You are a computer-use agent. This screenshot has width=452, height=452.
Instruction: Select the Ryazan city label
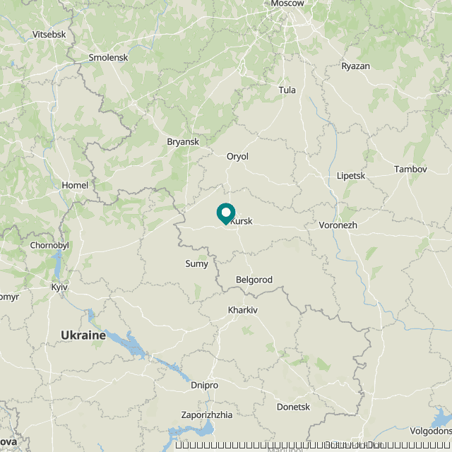[355, 66]
